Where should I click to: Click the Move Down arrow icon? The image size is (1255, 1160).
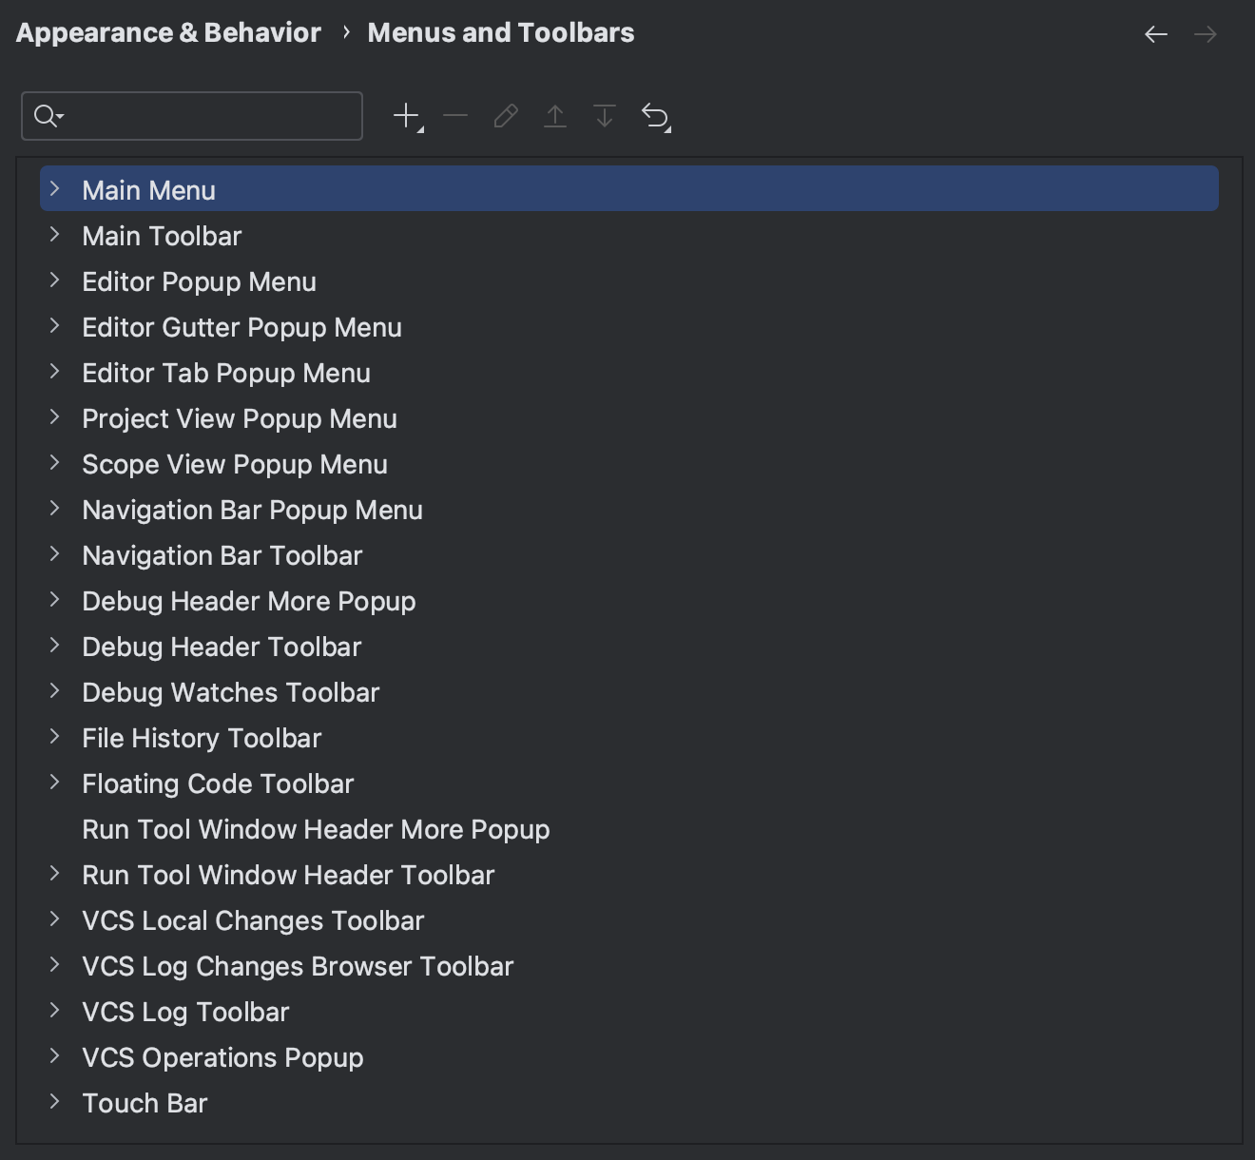pyautogui.click(x=605, y=115)
